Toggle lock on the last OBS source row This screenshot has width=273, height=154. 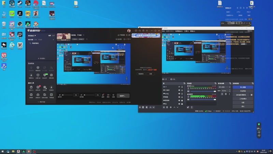pos(182,104)
